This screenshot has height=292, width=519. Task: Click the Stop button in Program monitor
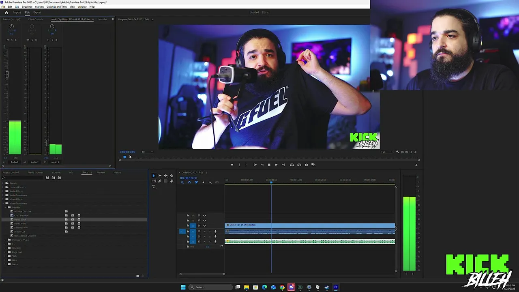(269, 165)
